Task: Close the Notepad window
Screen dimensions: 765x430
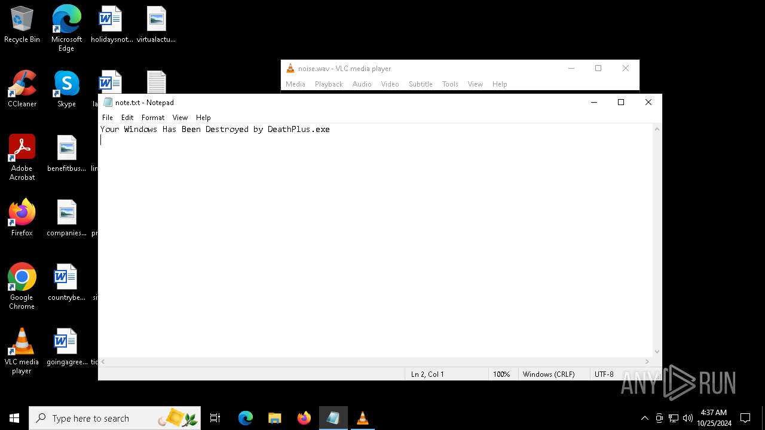Action: tap(648, 102)
